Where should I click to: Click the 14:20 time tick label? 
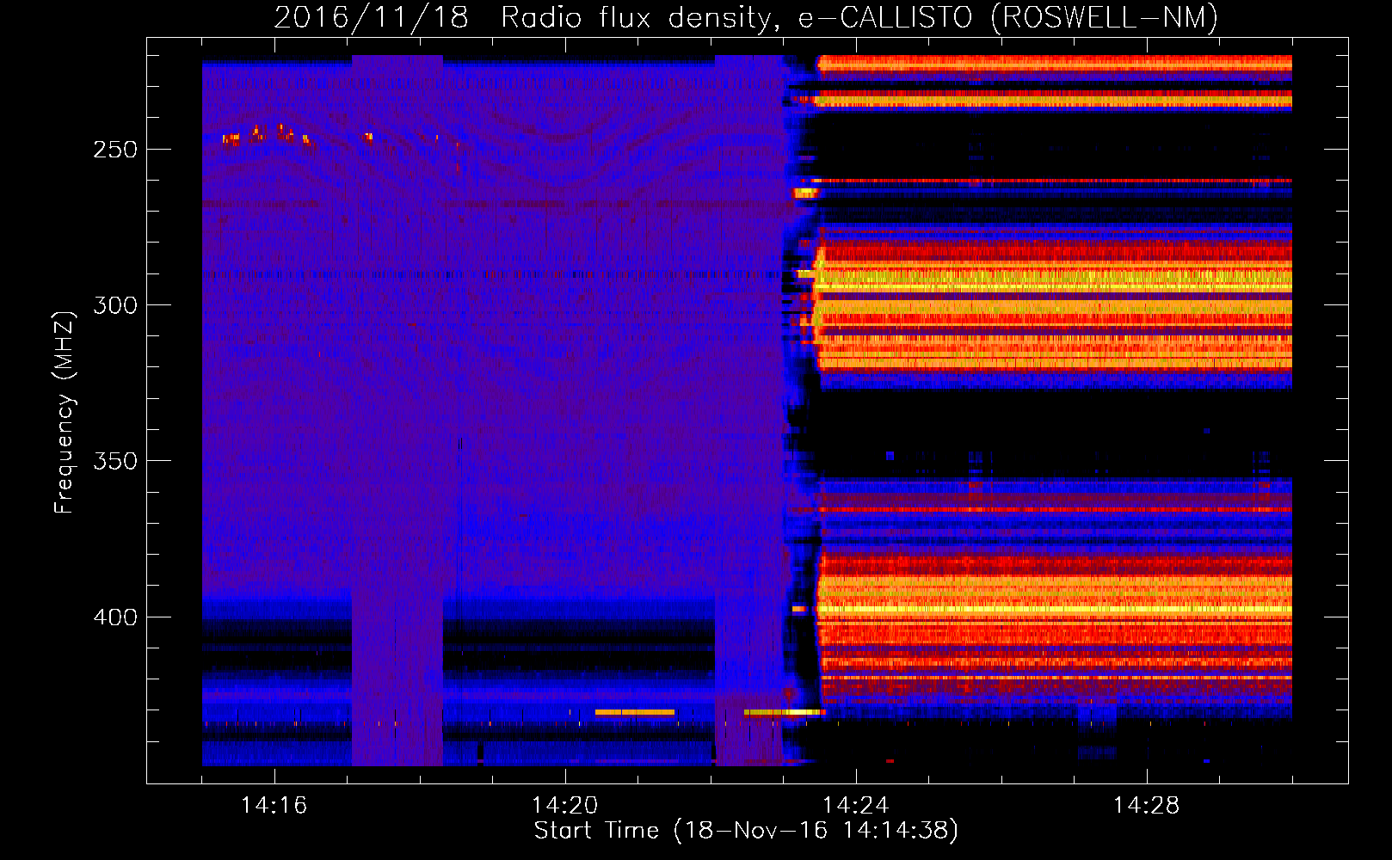[564, 805]
